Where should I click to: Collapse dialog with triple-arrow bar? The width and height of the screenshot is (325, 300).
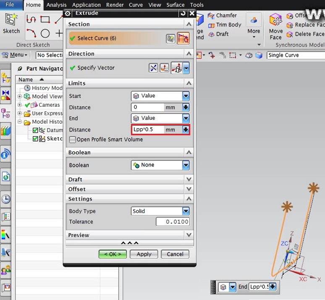tap(130, 243)
